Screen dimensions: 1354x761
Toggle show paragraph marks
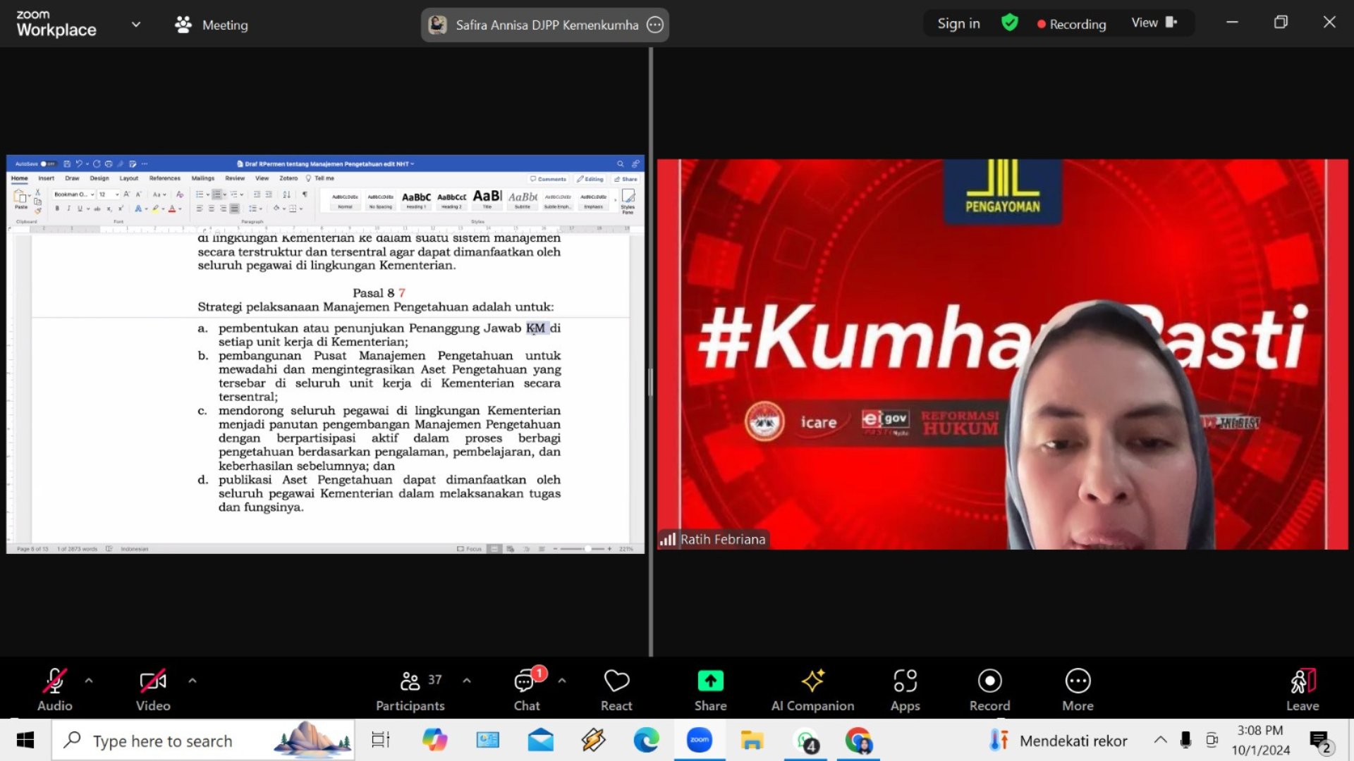click(x=305, y=194)
